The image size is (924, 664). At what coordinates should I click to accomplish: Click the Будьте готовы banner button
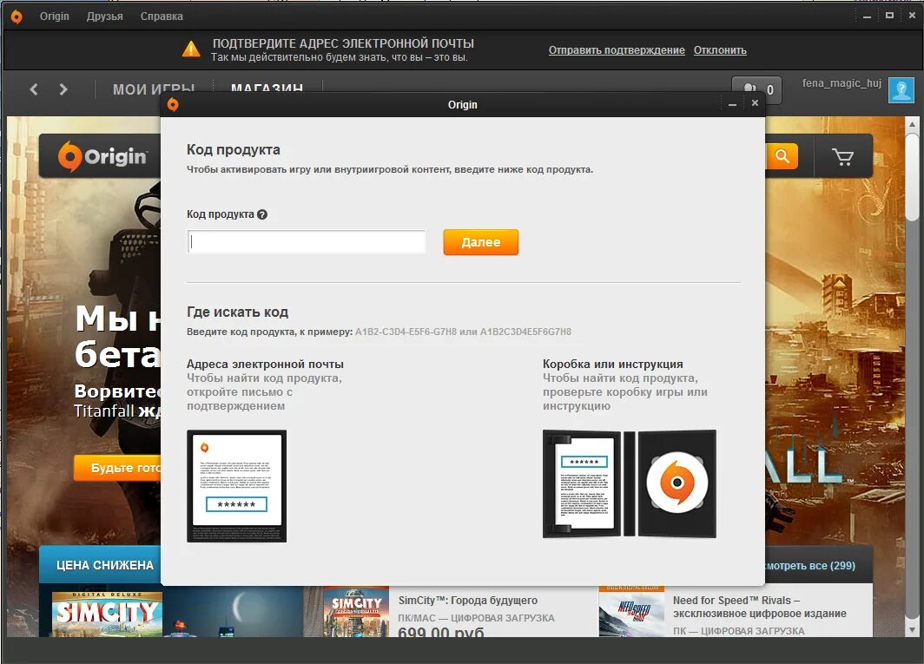tap(117, 468)
